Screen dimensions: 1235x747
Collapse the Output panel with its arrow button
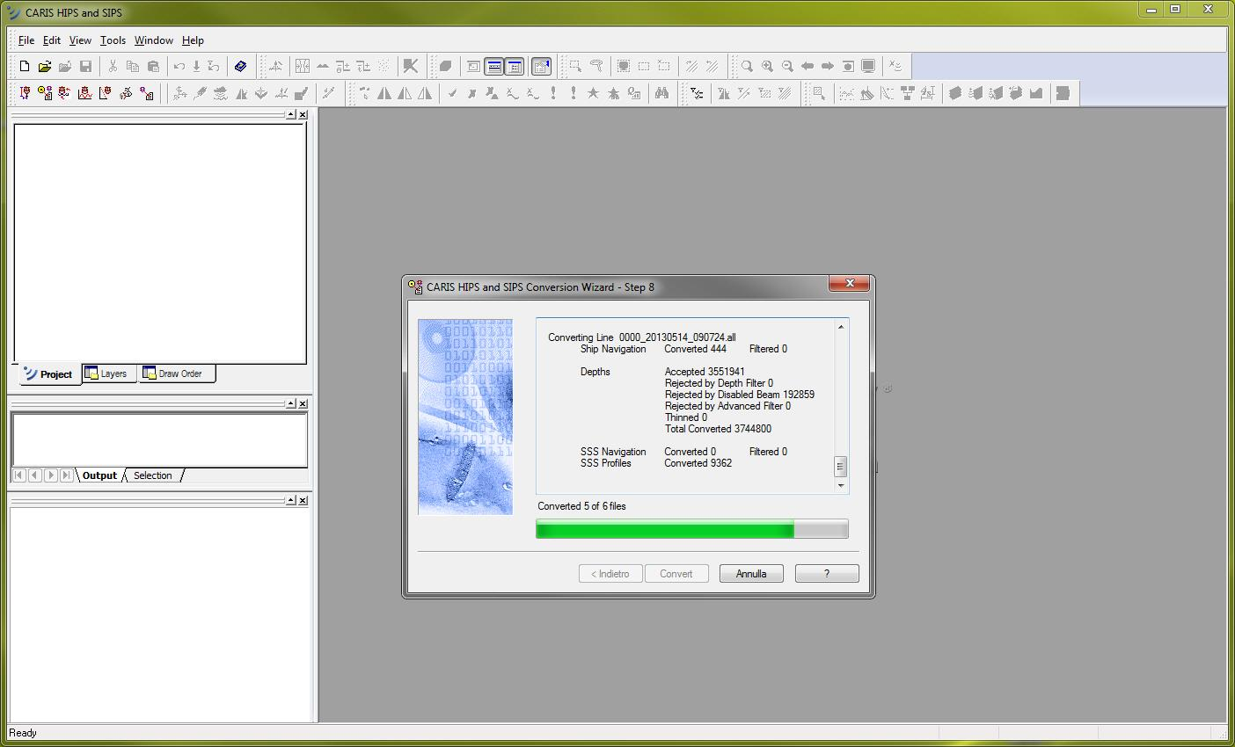pos(290,403)
